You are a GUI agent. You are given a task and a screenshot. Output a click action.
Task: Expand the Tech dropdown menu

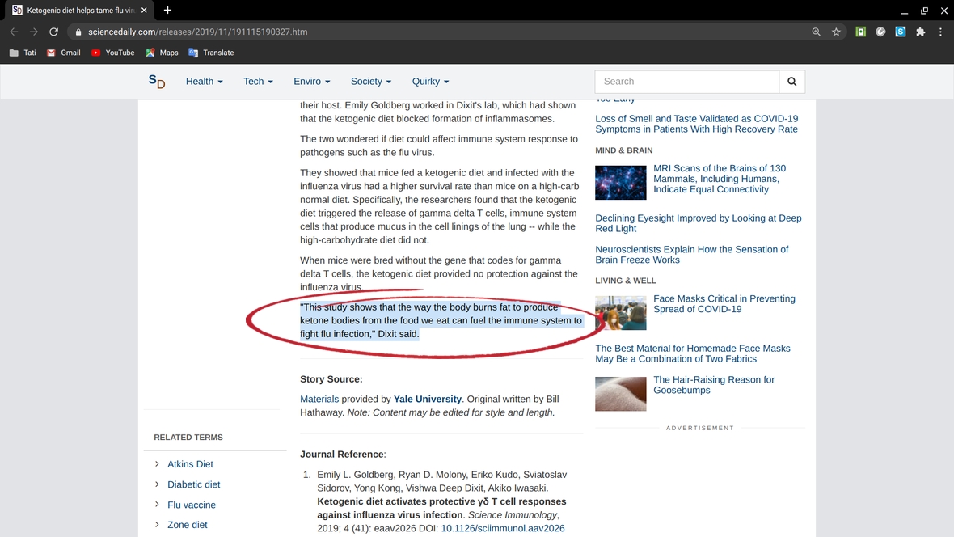258,82
